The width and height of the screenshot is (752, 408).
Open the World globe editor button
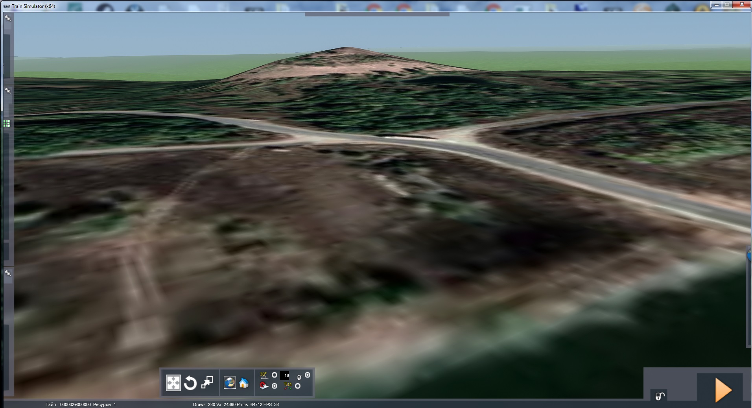230,382
